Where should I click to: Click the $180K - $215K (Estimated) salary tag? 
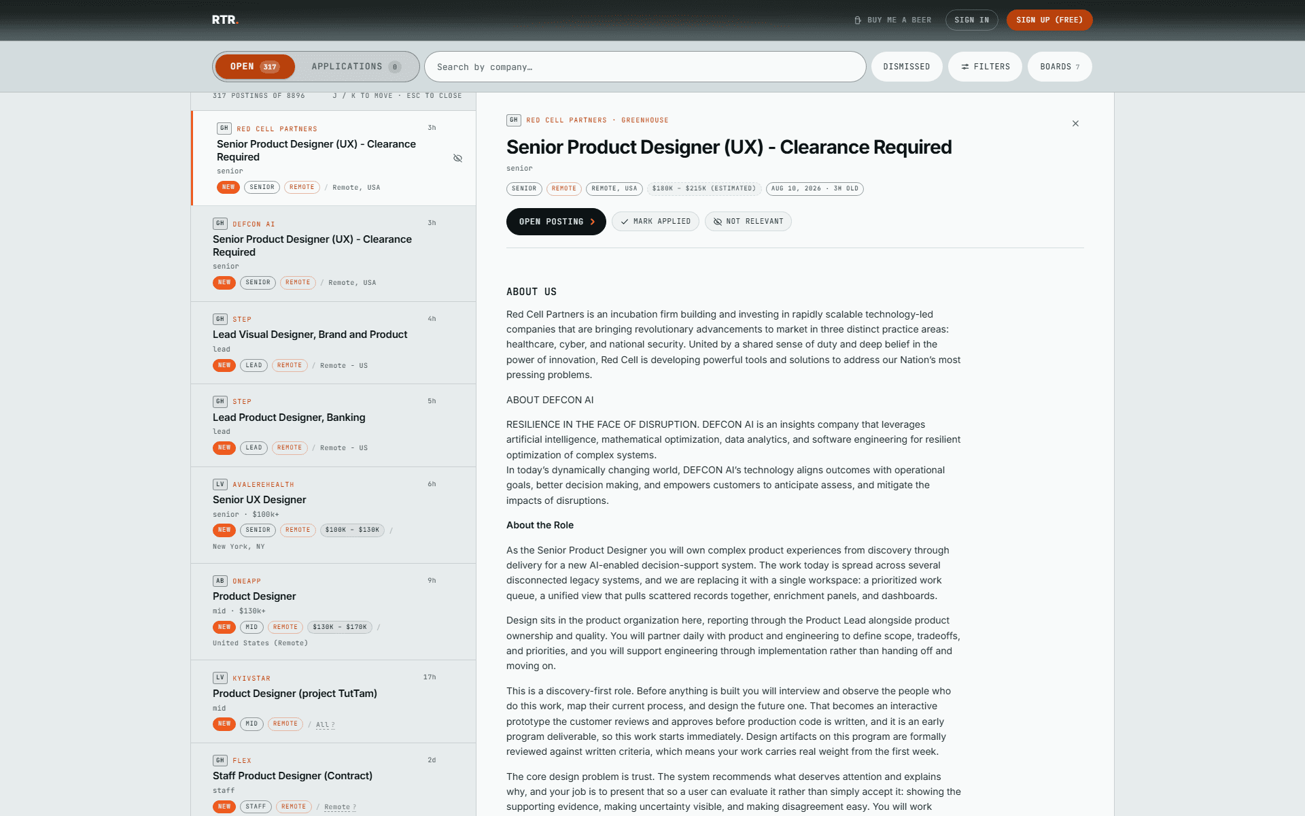point(703,189)
